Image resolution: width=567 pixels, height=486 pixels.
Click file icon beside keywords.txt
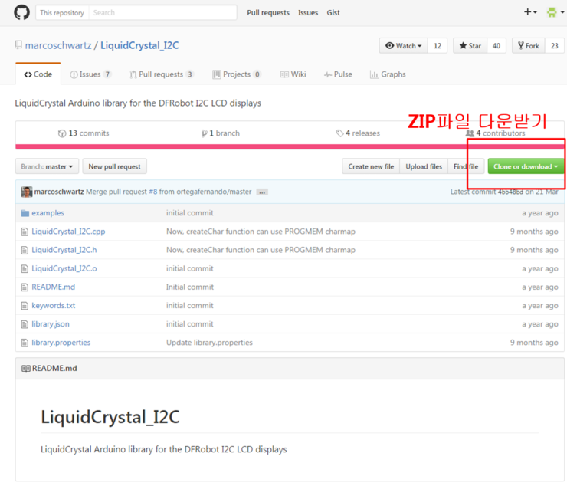pos(25,306)
